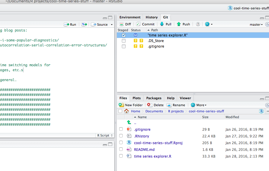Click the re-run previous code icon
The image size is (269, 171).
[84, 25]
